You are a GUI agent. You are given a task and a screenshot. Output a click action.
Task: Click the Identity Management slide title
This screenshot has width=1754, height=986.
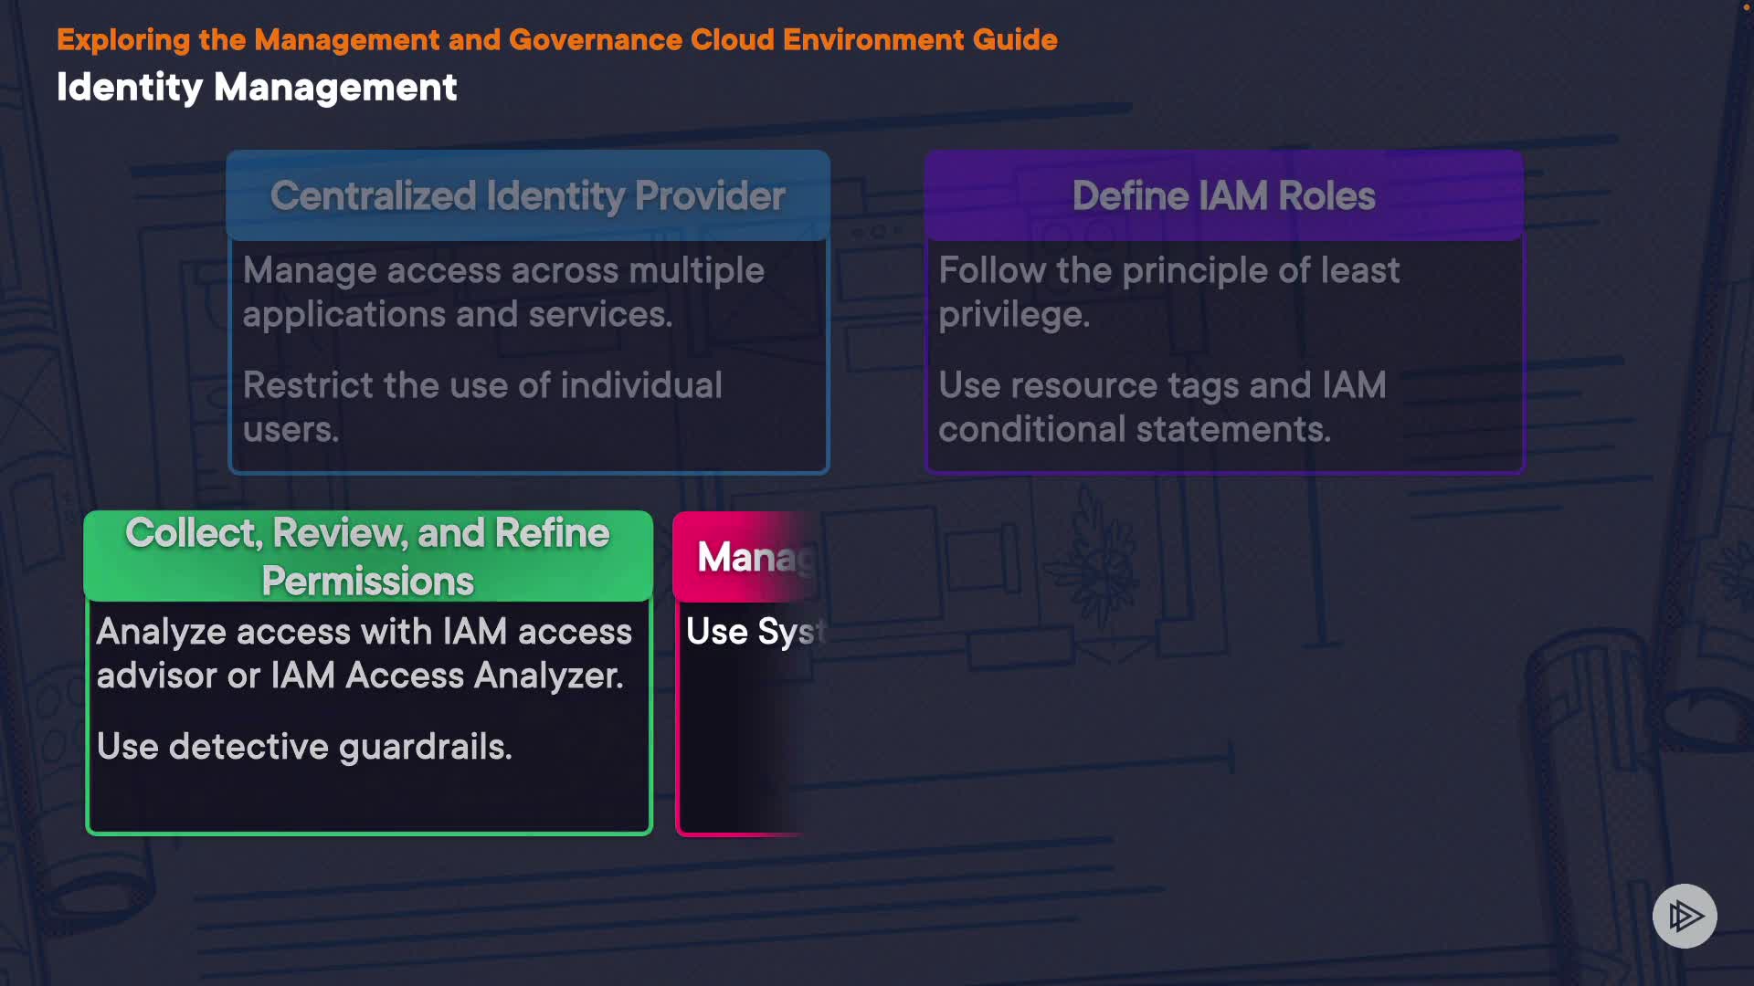pyautogui.click(x=257, y=88)
